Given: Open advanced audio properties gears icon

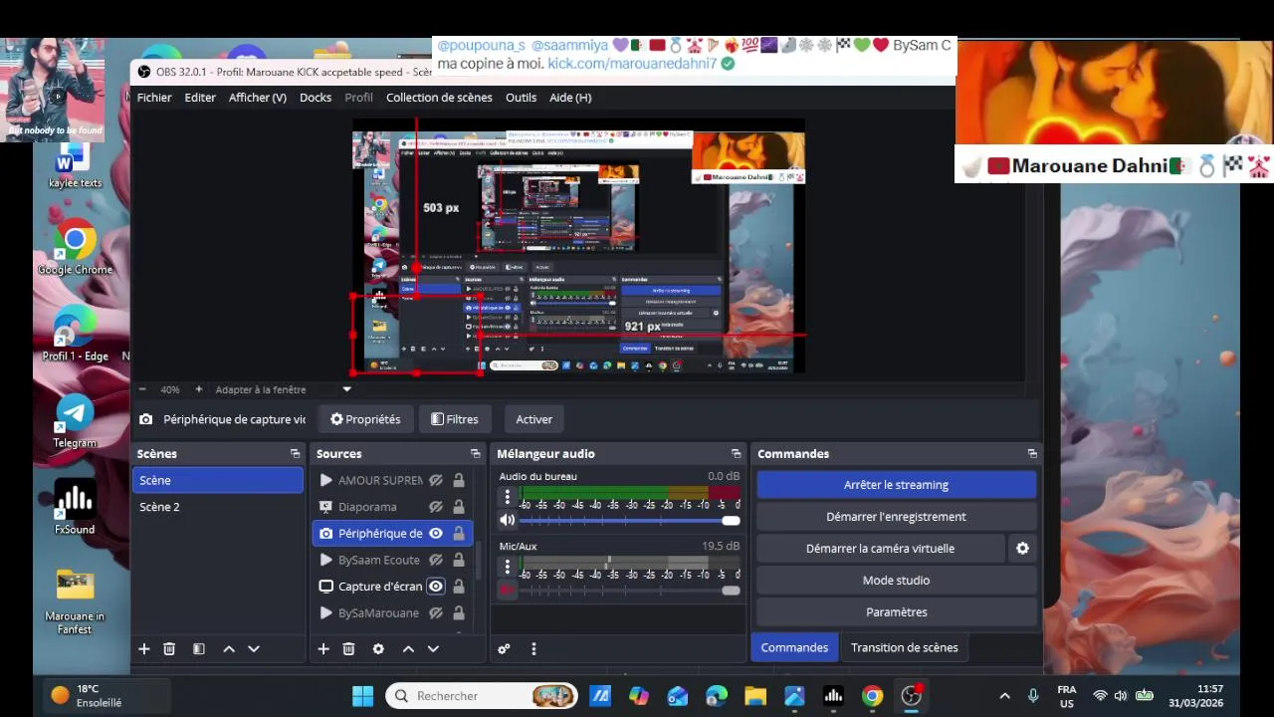Looking at the screenshot, I should (x=504, y=648).
